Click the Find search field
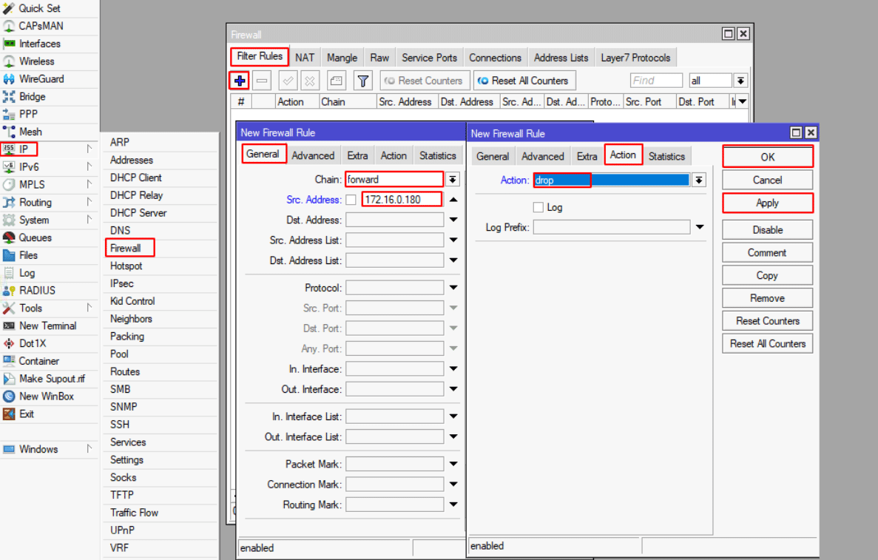 click(655, 81)
